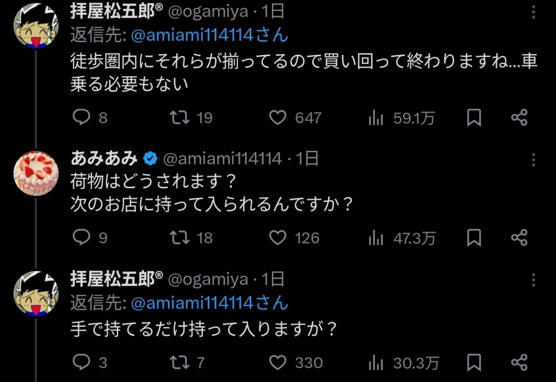Open 拝屋松五郎's avatar on the last tweet
This screenshot has height=382, width=556.
click(36, 295)
